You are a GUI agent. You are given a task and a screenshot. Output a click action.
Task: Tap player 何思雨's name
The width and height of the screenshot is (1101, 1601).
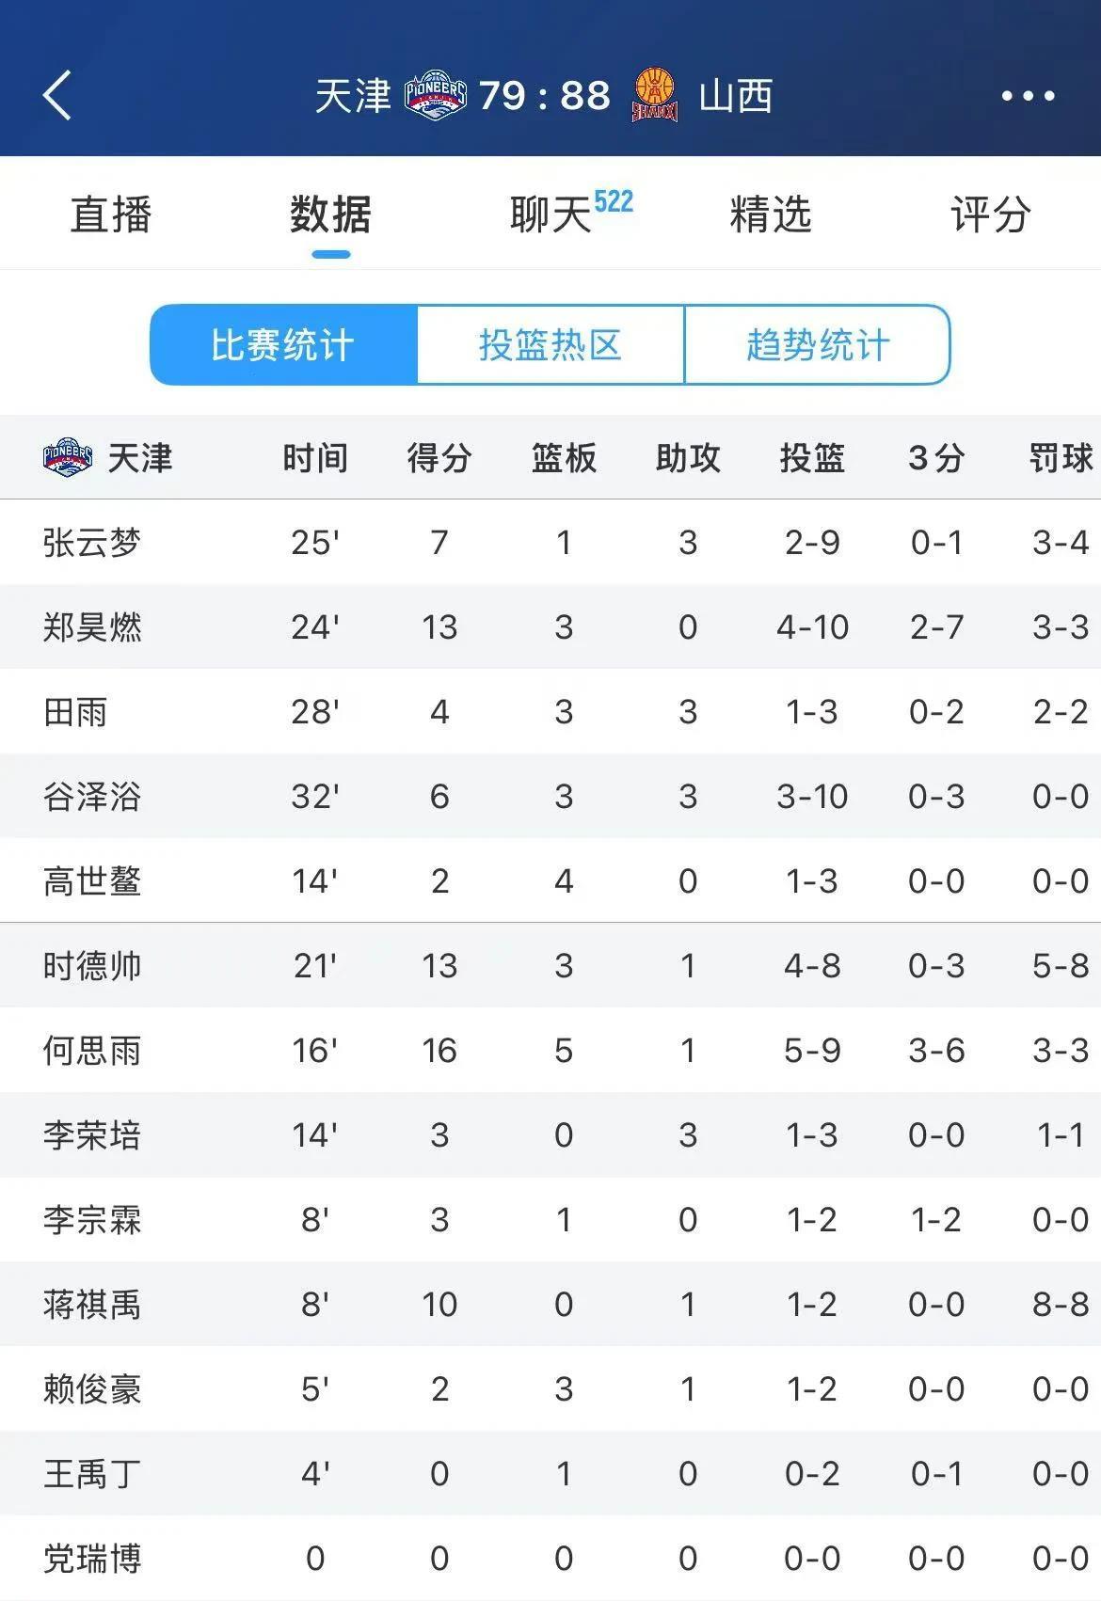[92, 1051]
